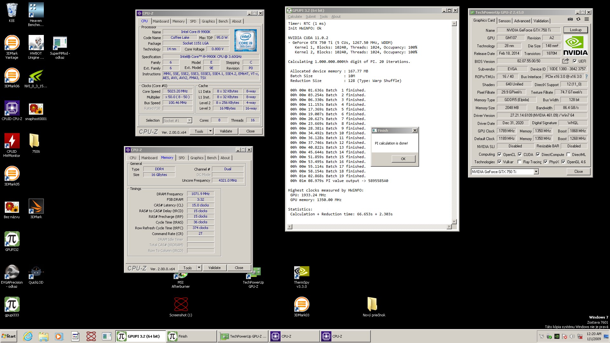
Task: Toggle the PhysX checkbox
Action: (x=546, y=162)
